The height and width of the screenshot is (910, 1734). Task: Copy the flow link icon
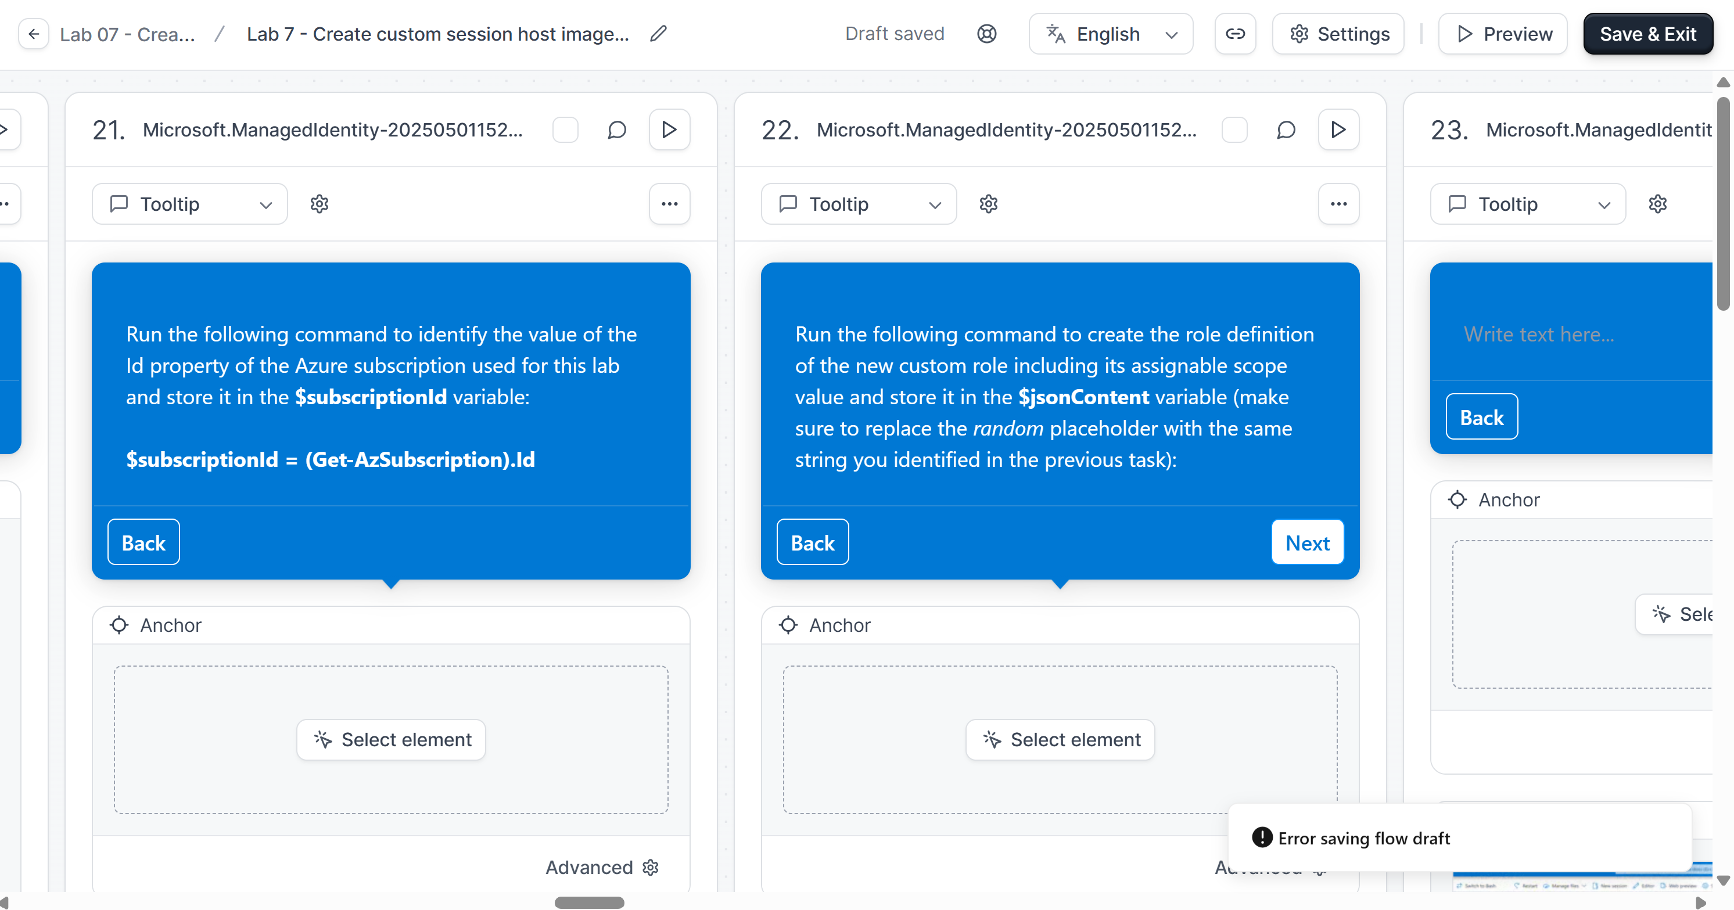[1235, 34]
